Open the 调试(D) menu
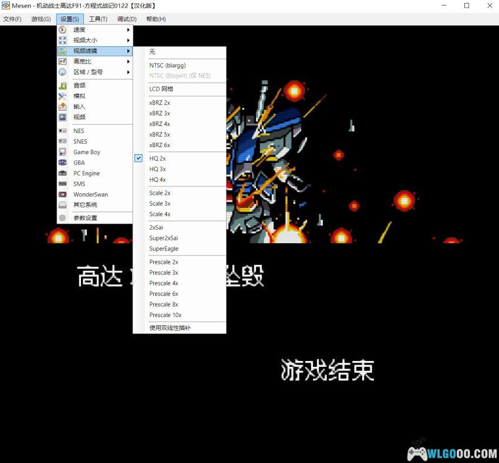 [126, 18]
